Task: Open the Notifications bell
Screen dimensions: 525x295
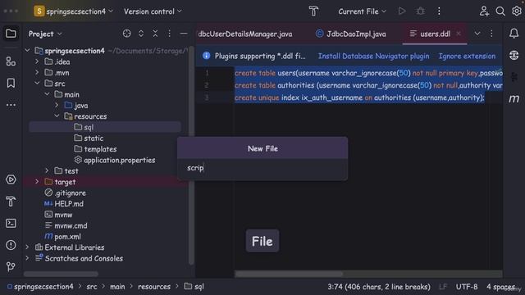Action: [514, 34]
